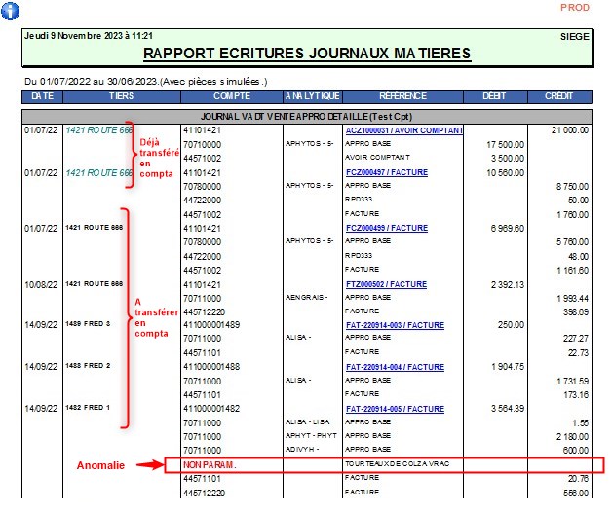Open invoice FCZ000497 / FACTURE

point(386,171)
